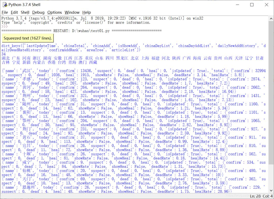
Task: Open the Debug menu
Action: [38, 12]
